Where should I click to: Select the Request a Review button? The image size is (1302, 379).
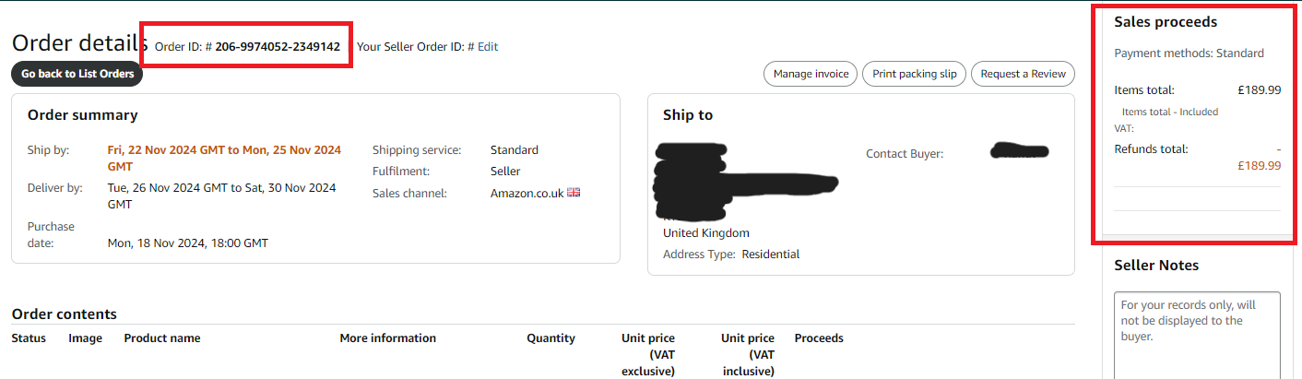click(x=1023, y=74)
